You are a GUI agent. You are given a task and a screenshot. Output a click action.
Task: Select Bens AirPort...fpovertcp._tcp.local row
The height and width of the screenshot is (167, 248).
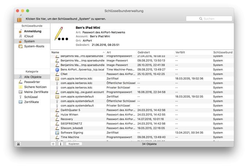tap(142, 69)
